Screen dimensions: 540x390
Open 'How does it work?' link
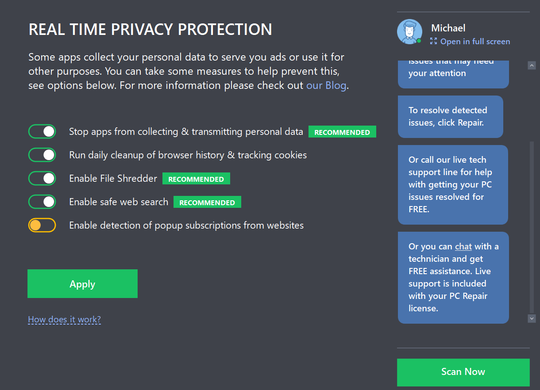pos(64,319)
